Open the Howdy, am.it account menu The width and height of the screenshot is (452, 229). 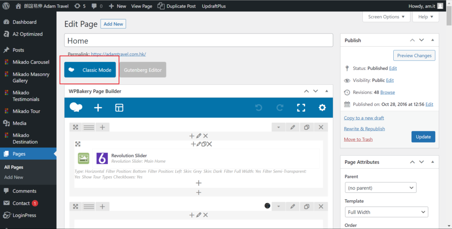(x=426, y=6)
